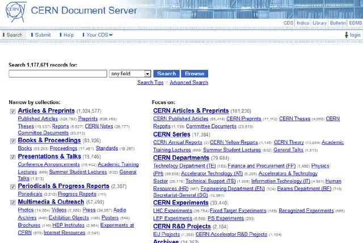Open the Brochures link
The height and width of the screenshot is (243, 363).
pos(29,225)
